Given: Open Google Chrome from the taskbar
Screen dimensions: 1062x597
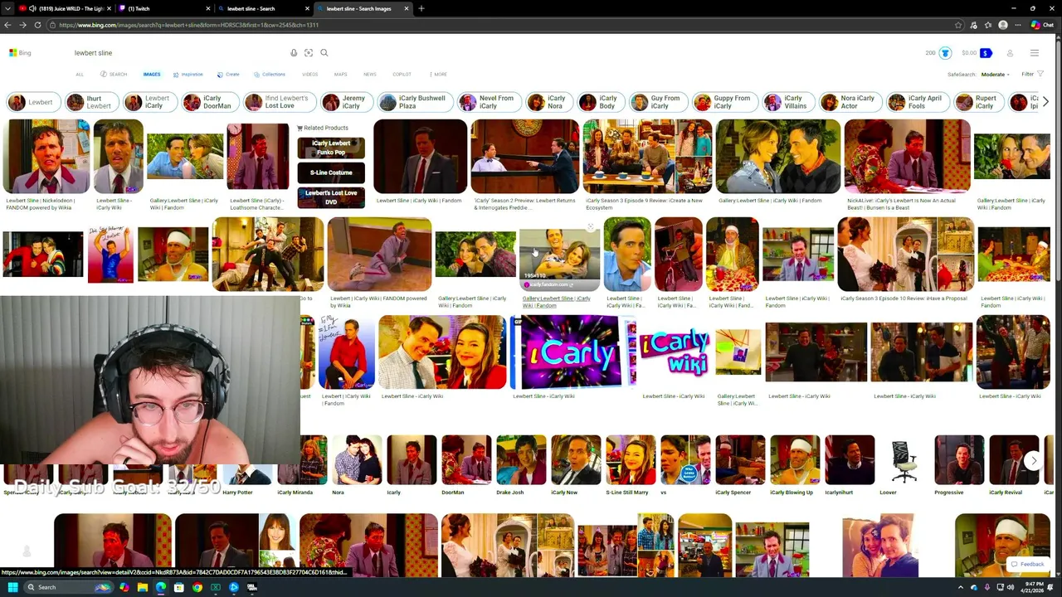Looking at the screenshot, I should [197, 587].
